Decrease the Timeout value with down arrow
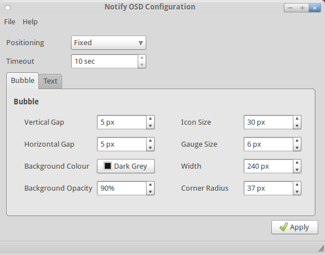325x255 pixels. click(x=142, y=64)
